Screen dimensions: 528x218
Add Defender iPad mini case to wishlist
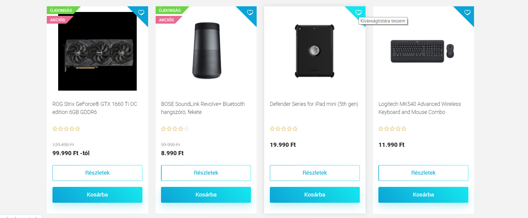[359, 12]
